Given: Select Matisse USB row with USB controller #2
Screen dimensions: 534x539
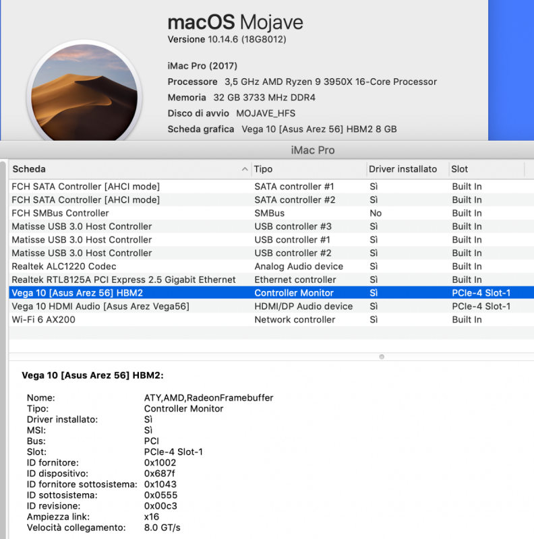Looking at the screenshot, I should tap(272, 253).
